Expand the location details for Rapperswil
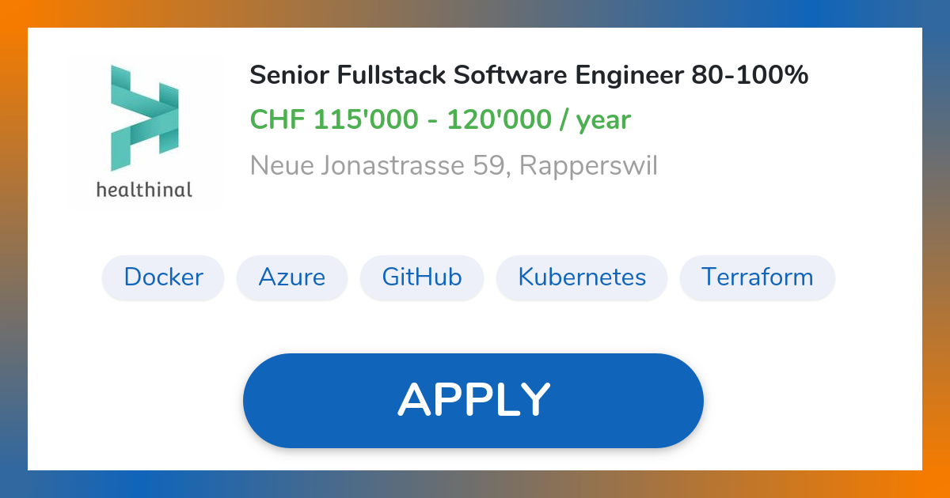Viewport: 950px width, 498px height. pos(453,165)
